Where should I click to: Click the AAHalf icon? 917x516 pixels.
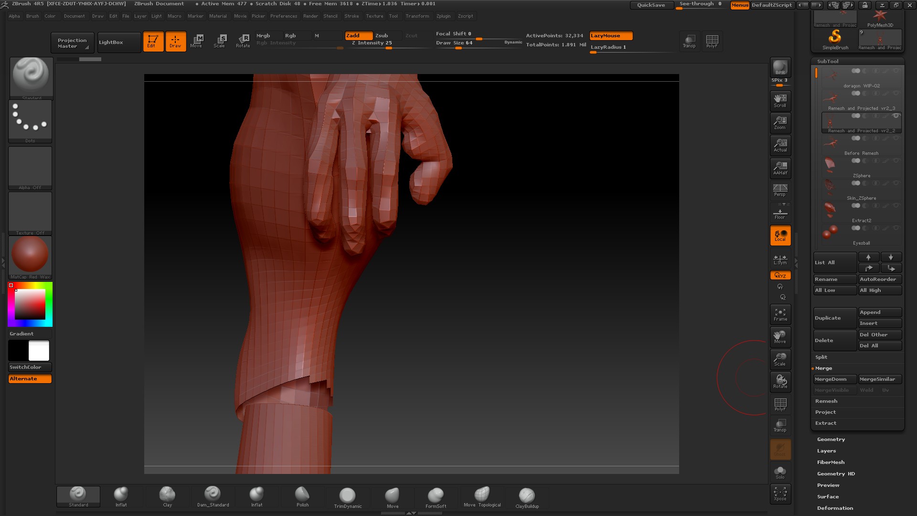point(780,168)
